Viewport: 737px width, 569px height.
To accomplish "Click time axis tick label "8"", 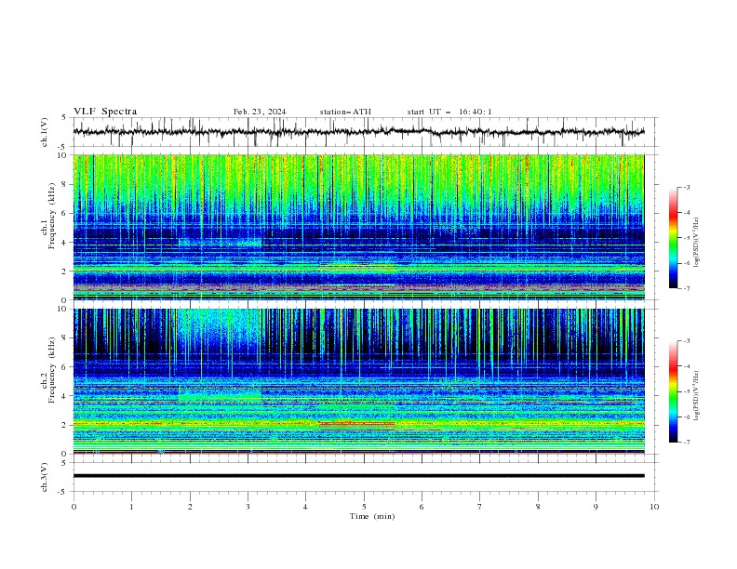I will coord(538,507).
